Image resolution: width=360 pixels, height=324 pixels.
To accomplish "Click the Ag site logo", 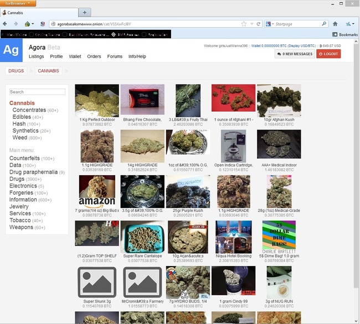I will point(11,50).
